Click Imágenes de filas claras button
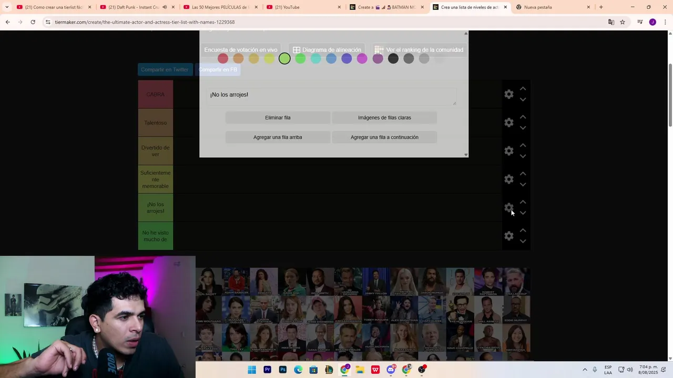This screenshot has height=378, width=673. 384,118
